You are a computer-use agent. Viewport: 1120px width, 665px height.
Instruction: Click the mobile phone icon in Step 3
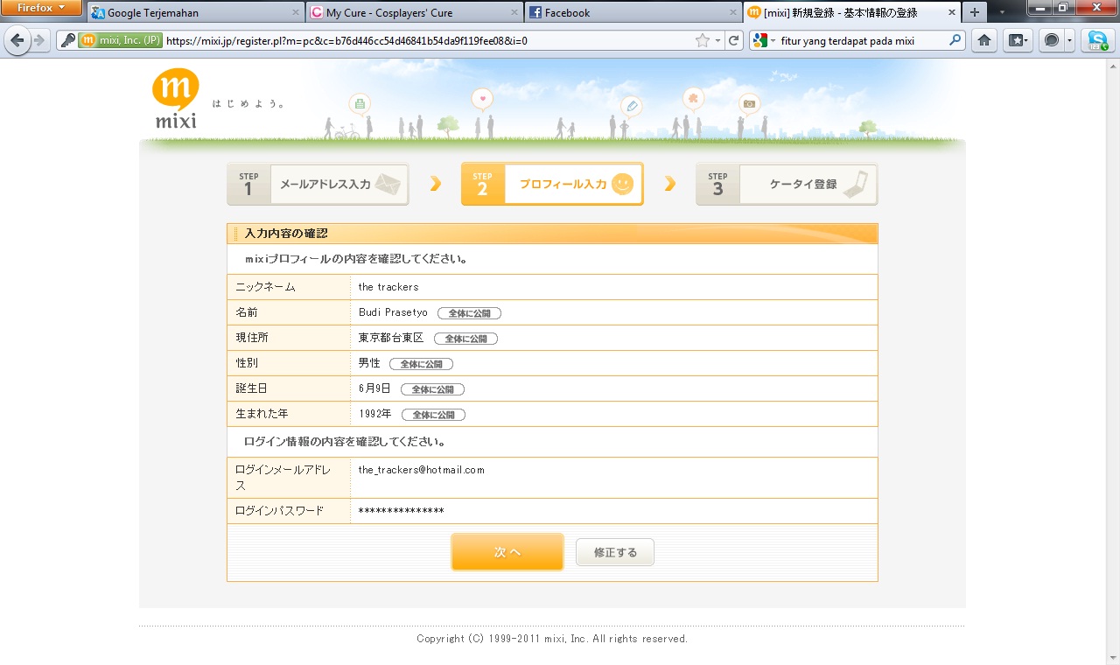(857, 185)
